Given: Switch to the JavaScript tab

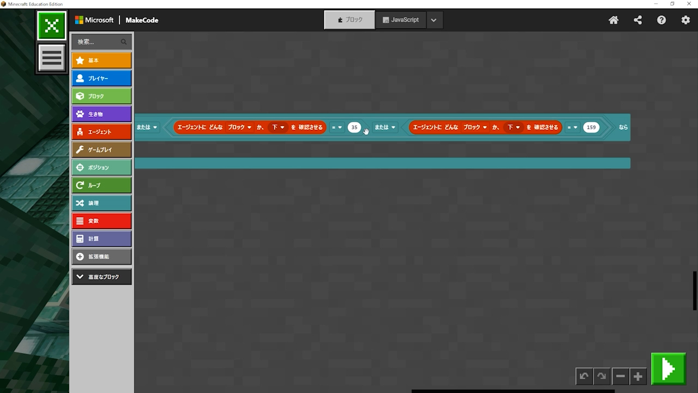Looking at the screenshot, I should point(400,20).
